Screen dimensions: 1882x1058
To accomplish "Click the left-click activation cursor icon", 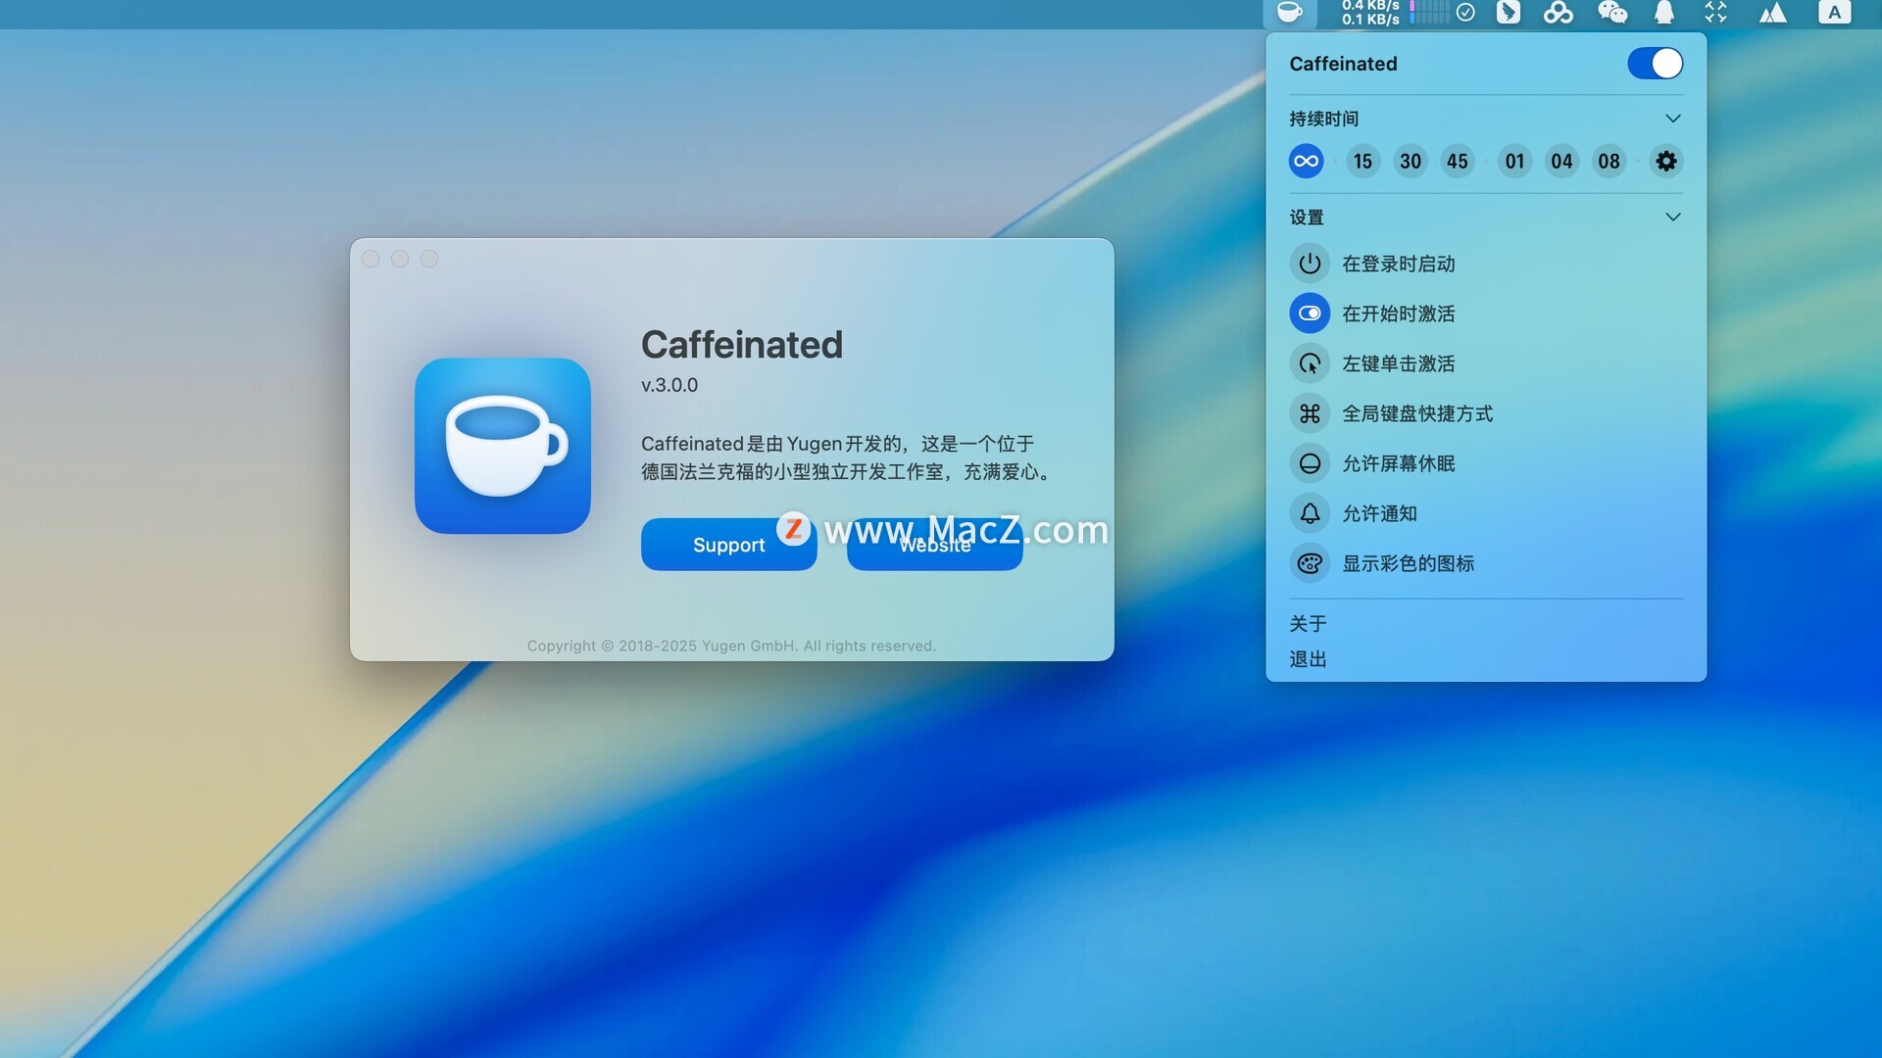I will [1310, 364].
